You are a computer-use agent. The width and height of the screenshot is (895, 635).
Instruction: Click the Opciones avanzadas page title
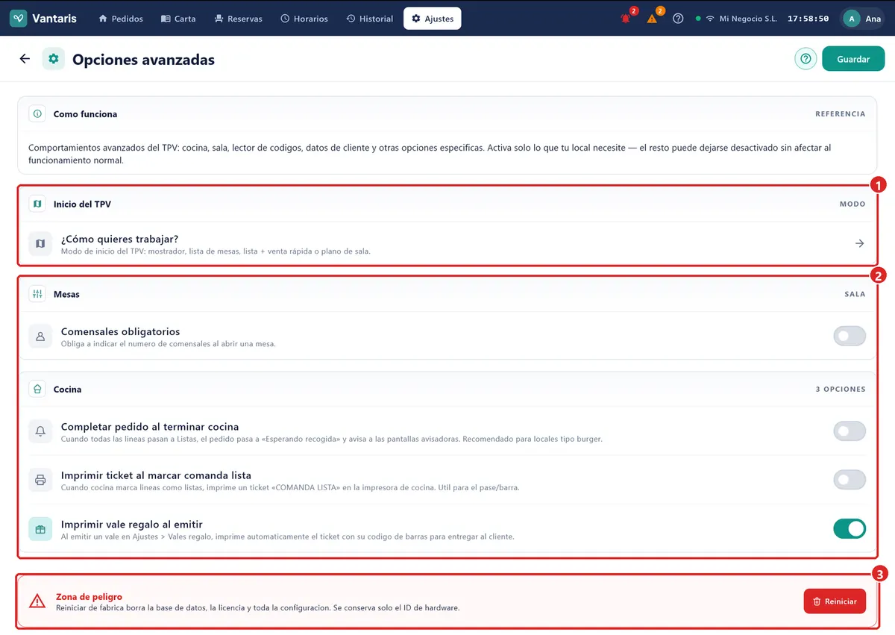pyautogui.click(x=143, y=60)
